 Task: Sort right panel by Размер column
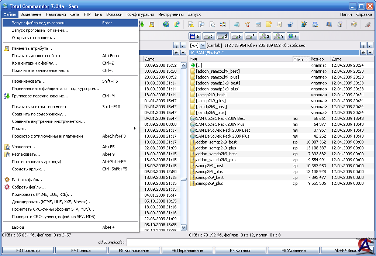point(317,59)
